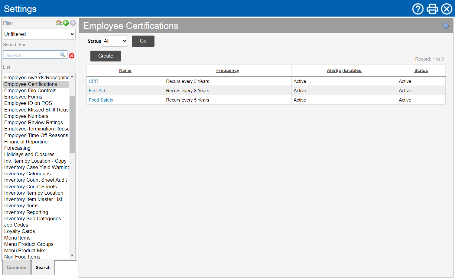Click the printer icon in header
The height and width of the screenshot is (279, 455).
point(432,9)
